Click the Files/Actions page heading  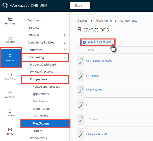pyautogui.click(x=93, y=29)
